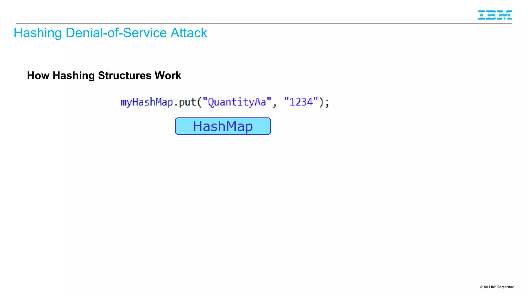
Task: Click the '© 2013 IBM Corporation' footer
Action: 497,287
